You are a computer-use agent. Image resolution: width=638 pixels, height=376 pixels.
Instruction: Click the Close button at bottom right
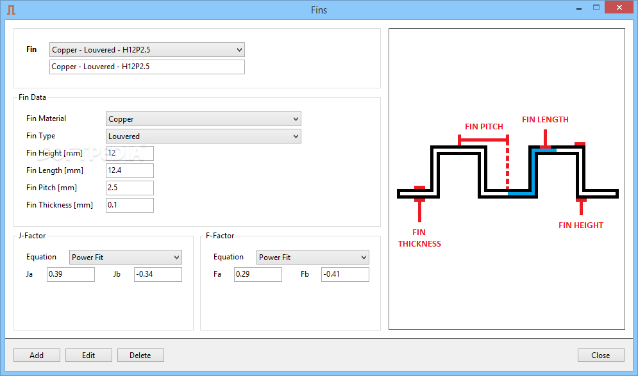[x=601, y=356]
